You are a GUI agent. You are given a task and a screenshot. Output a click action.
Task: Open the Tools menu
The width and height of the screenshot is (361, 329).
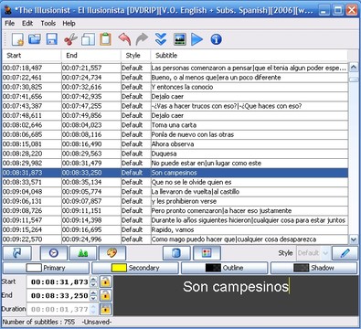pyautogui.click(x=48, y=23)
